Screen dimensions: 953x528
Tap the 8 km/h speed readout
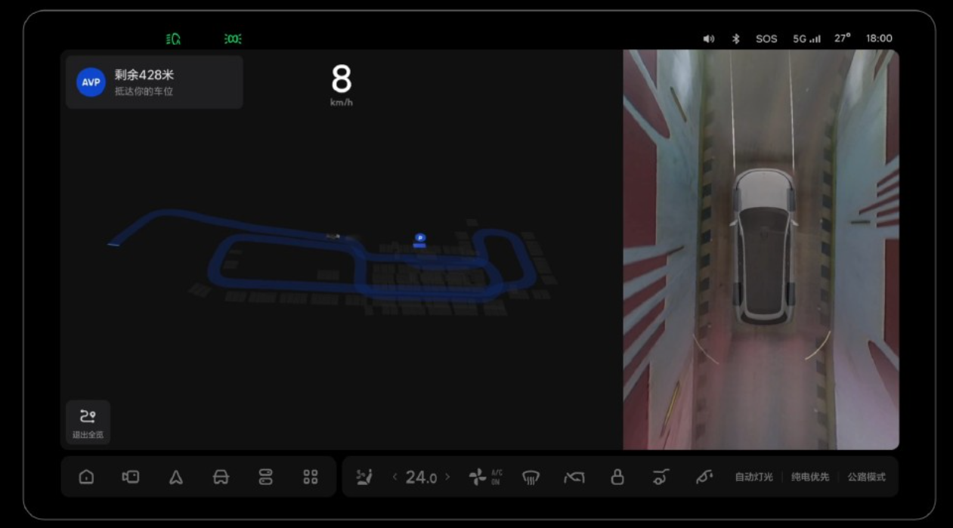click(x=342, y=84)
